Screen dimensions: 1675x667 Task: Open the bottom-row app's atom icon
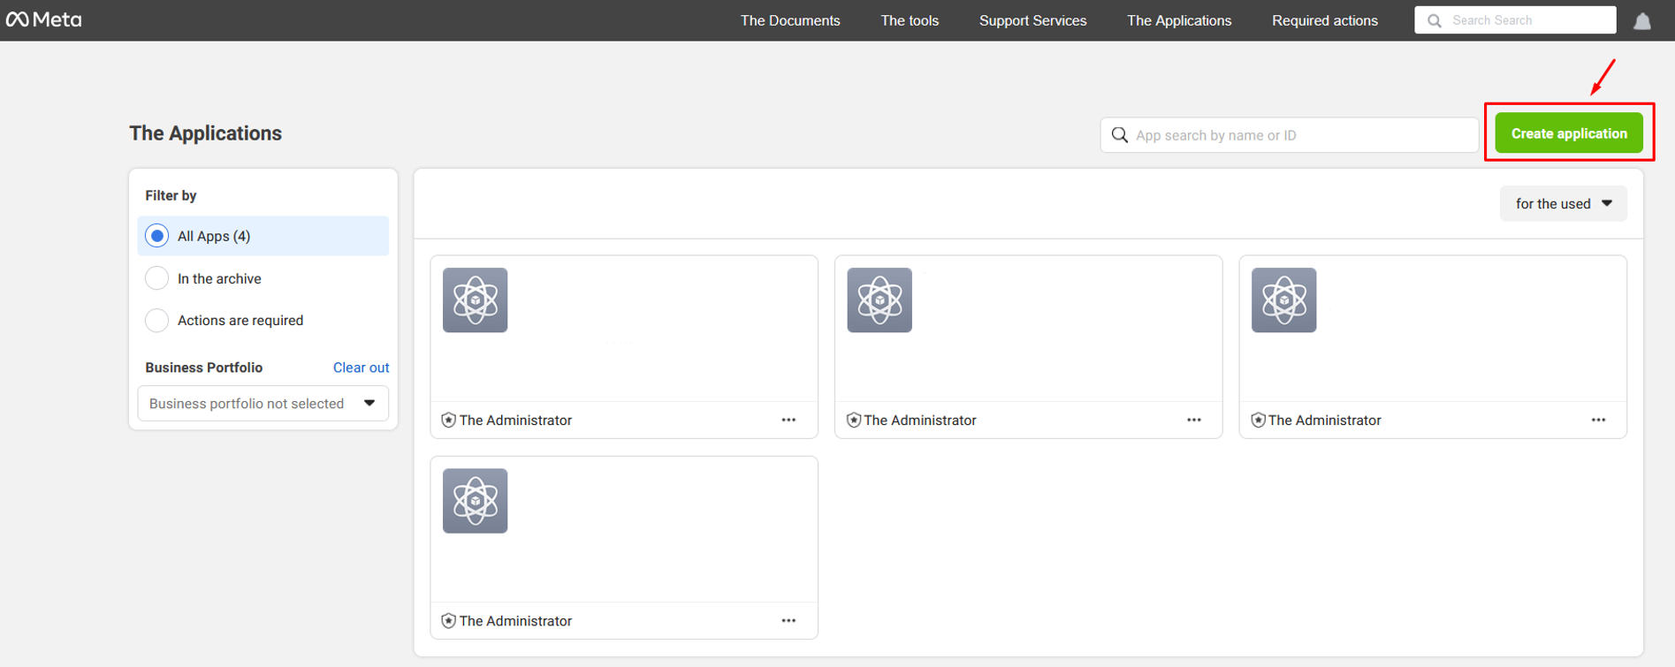click(x=475, y=501)
